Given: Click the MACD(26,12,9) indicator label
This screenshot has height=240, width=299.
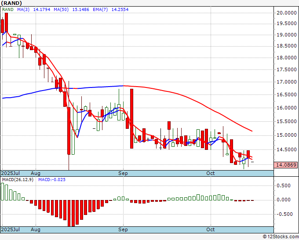Looking at the screenshot, I should point(18,180).
